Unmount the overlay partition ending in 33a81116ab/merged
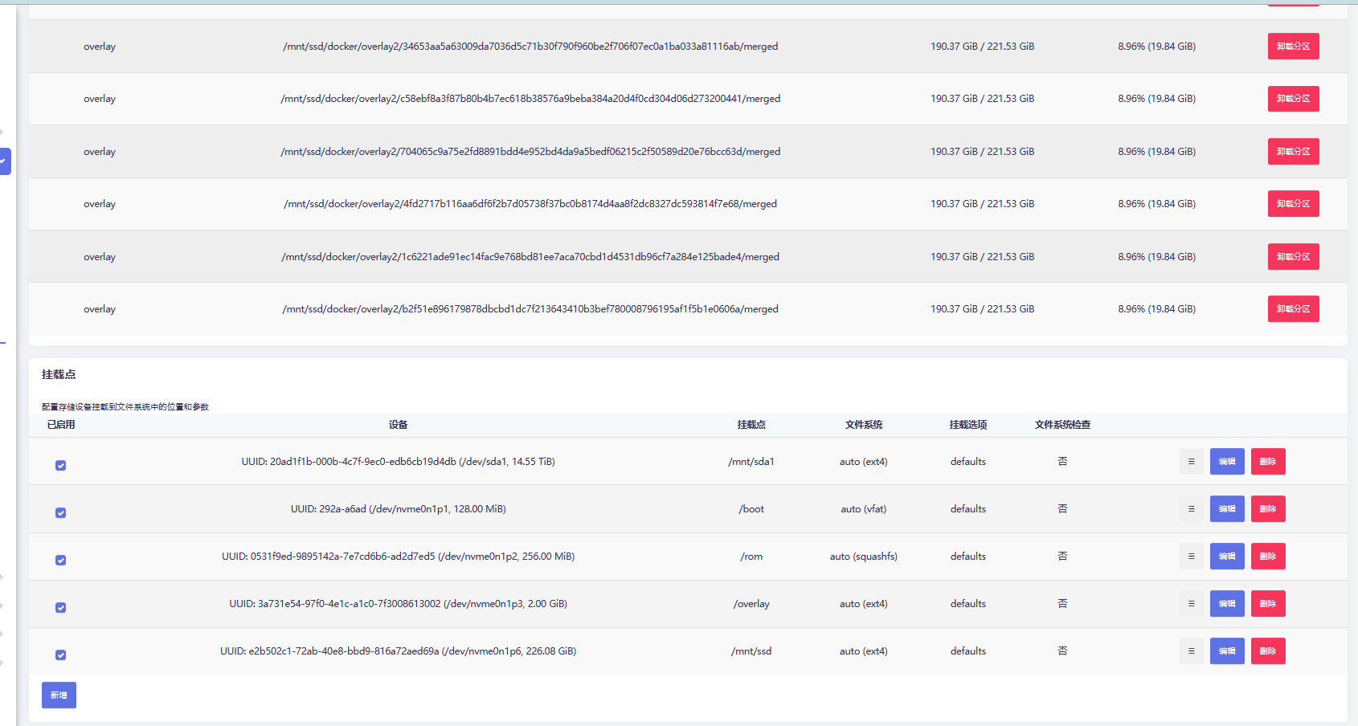 pos(1293,47)
